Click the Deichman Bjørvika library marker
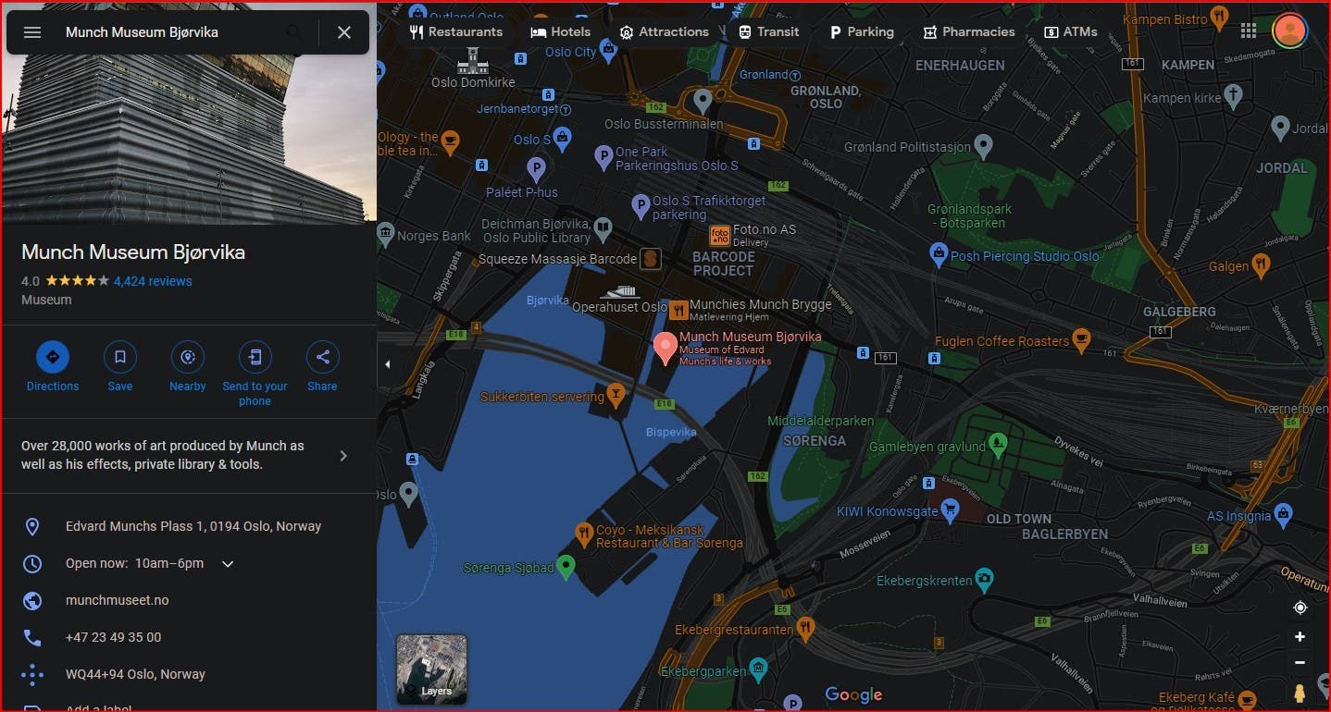The image size is (1331, 712). click(x=603, y=227)
